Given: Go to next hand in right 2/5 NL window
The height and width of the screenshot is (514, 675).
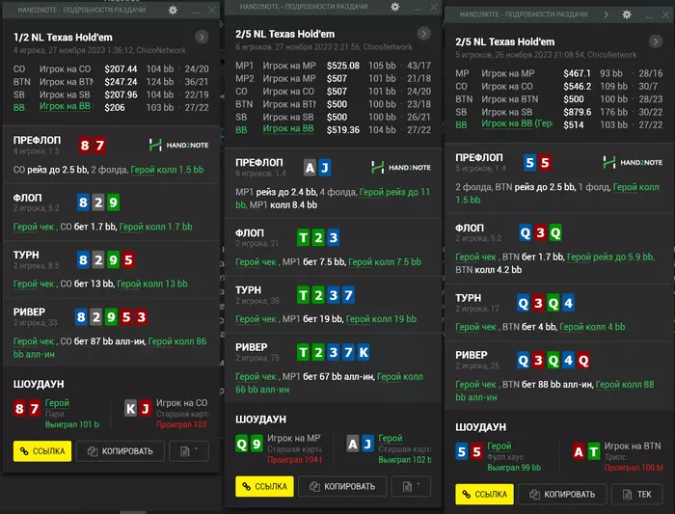Looking at the screenshot, I should tap(656, 41).
